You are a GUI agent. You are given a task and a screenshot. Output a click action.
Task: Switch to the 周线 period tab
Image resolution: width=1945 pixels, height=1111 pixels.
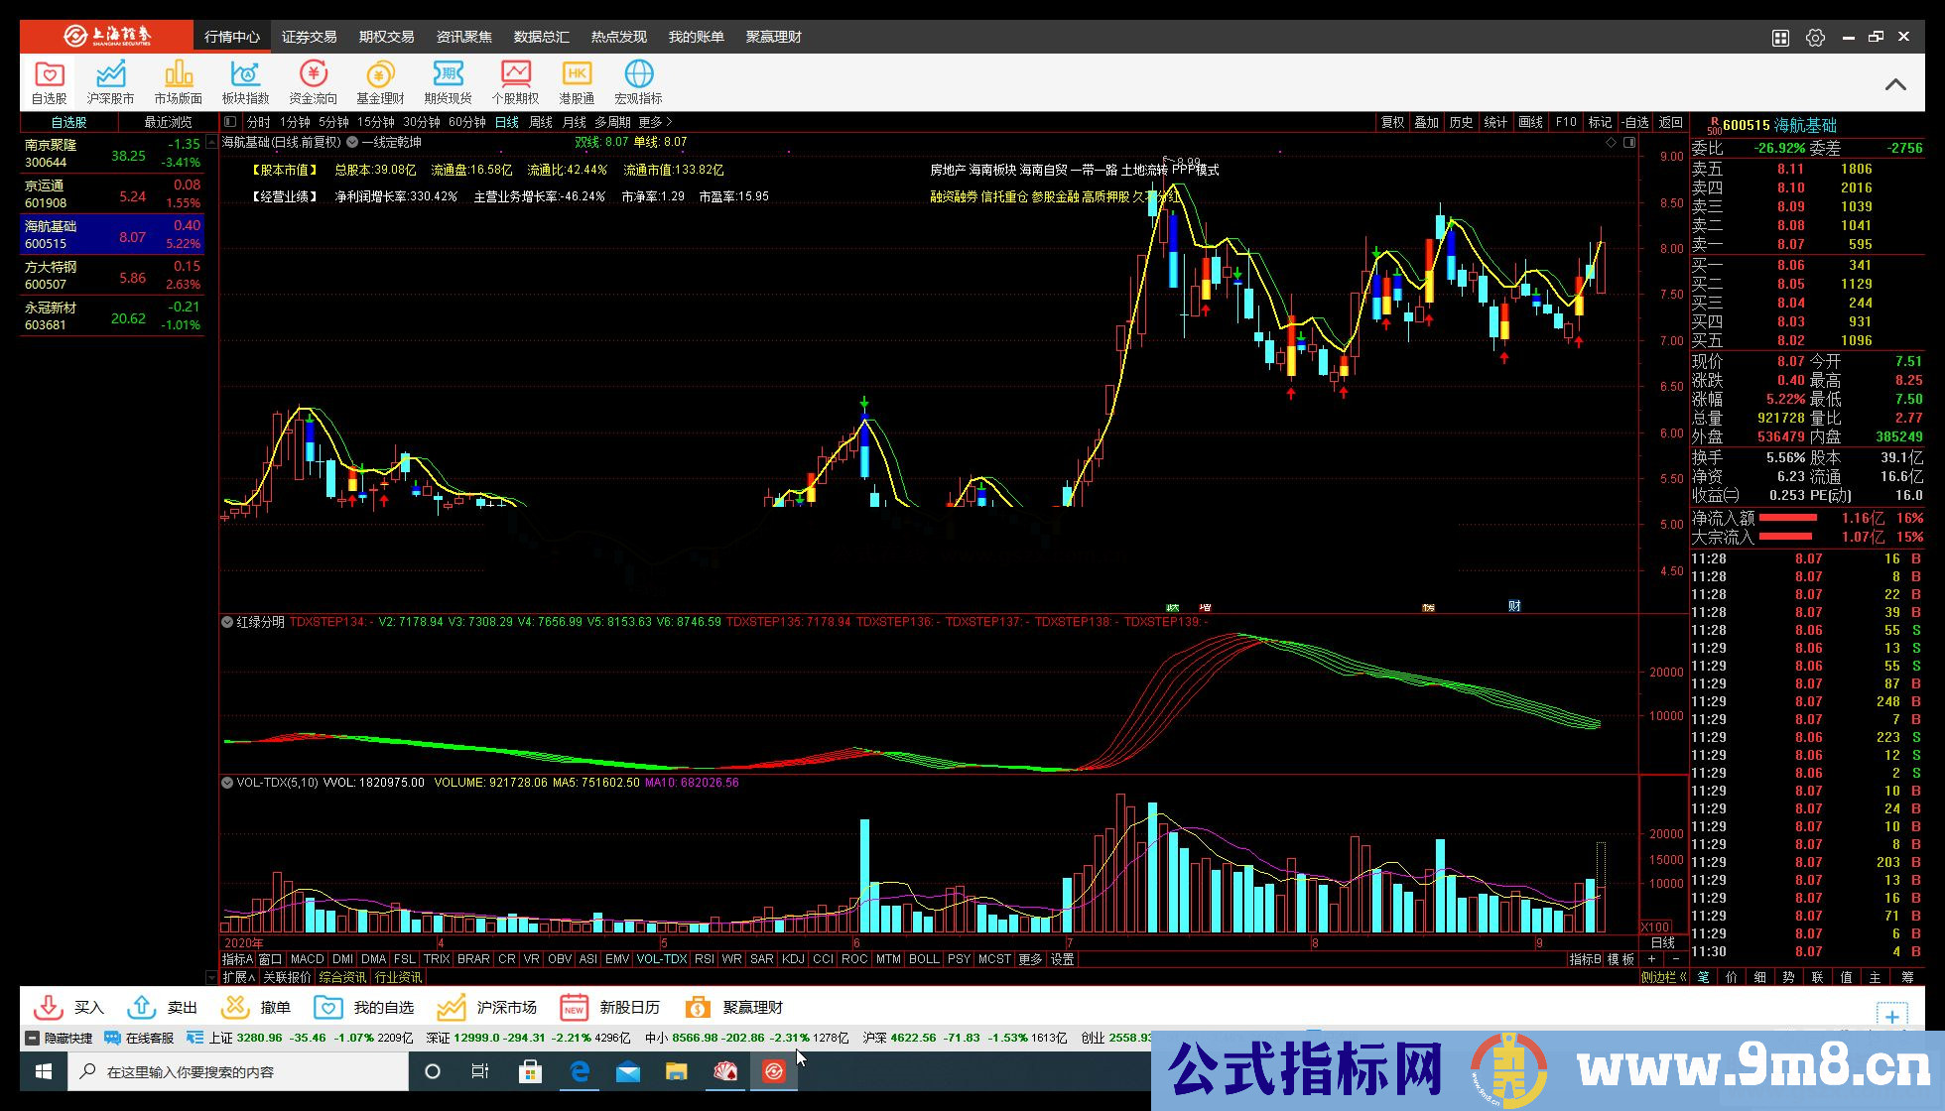tap(540, 122)
